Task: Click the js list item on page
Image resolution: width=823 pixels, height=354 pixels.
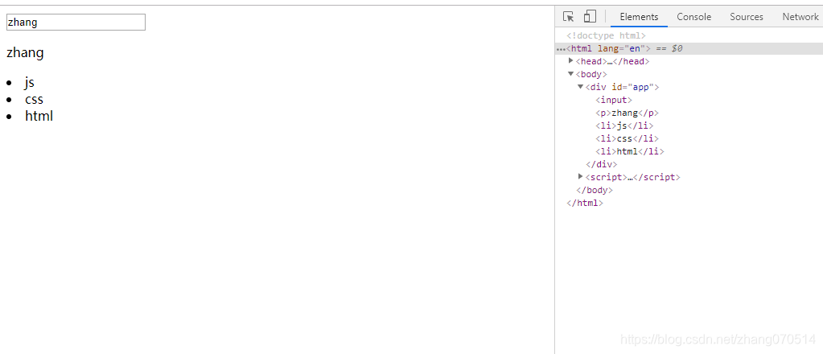Action: 30,82
